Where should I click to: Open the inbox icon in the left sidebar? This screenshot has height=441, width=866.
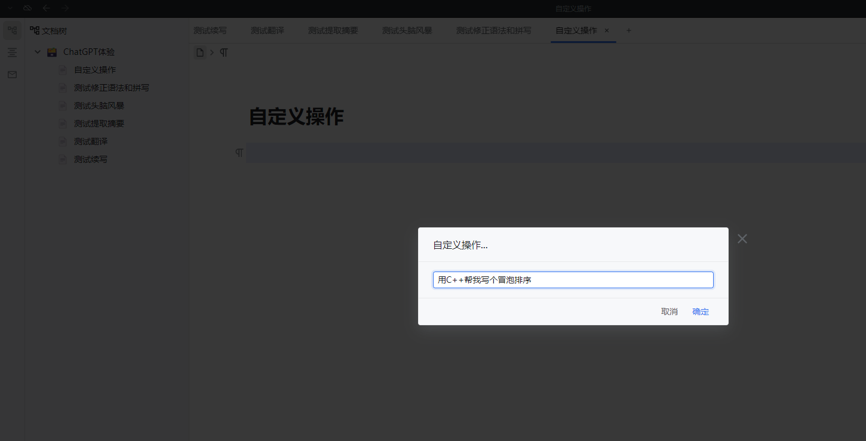12,74
